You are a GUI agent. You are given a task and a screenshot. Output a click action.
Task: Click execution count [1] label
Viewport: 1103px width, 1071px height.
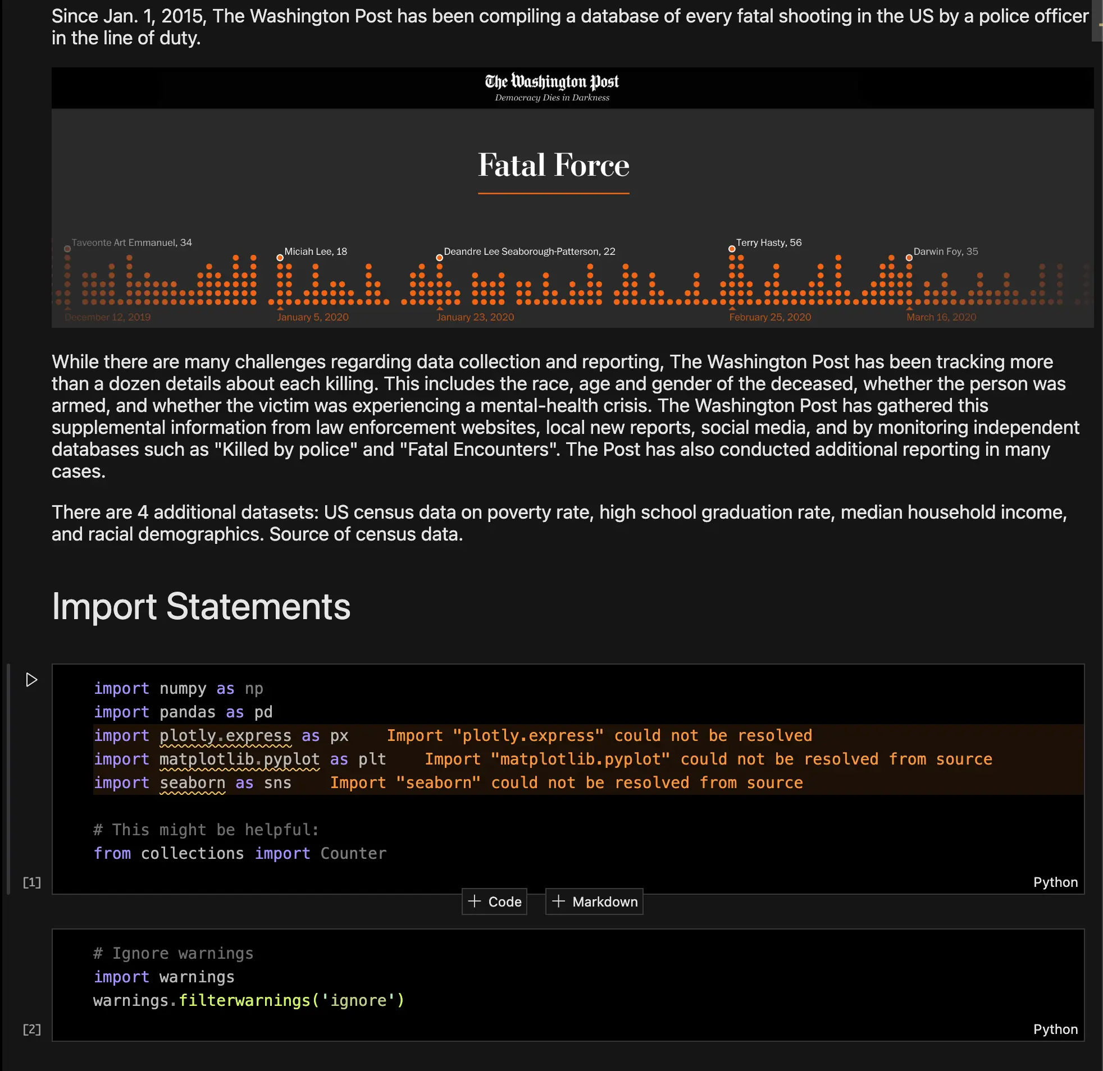31,882
